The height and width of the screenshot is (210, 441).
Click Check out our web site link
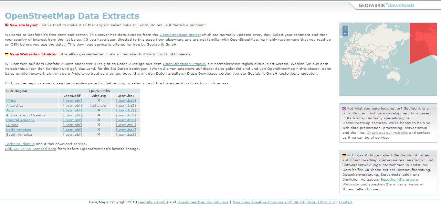[x=387, y=133]
